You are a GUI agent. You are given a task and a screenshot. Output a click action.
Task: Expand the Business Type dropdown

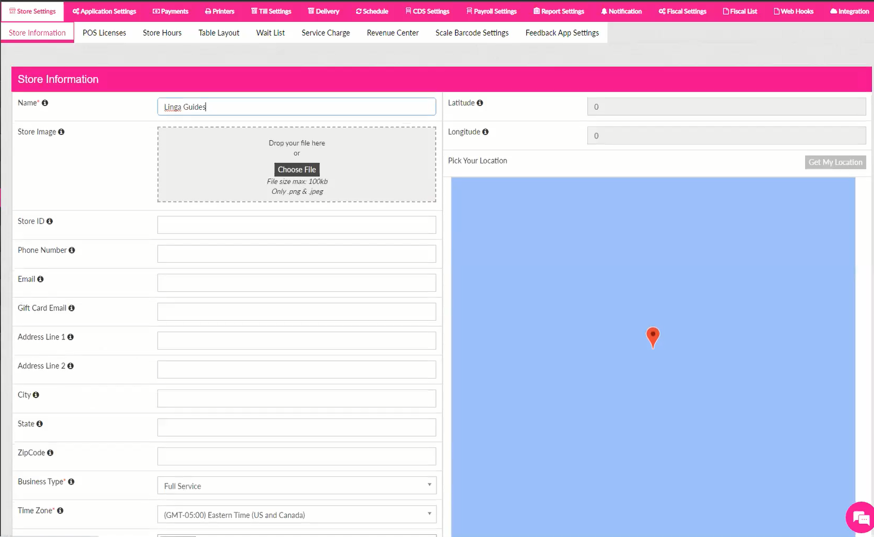297,486
